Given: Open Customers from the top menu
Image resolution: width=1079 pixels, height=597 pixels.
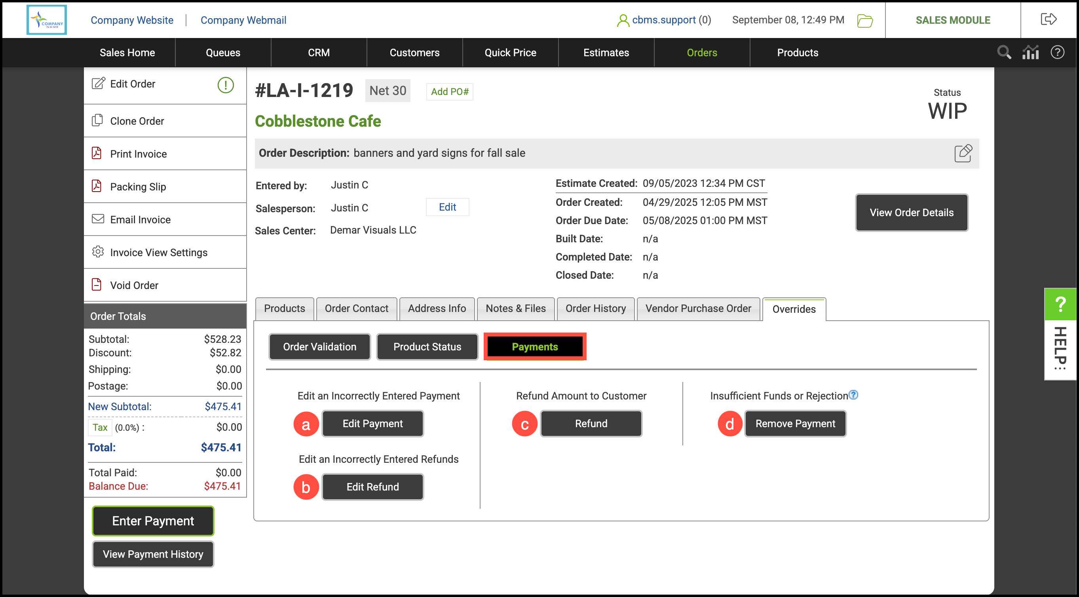Looking at the screenshot, I should pyautogui.click(x=414, y=52).
